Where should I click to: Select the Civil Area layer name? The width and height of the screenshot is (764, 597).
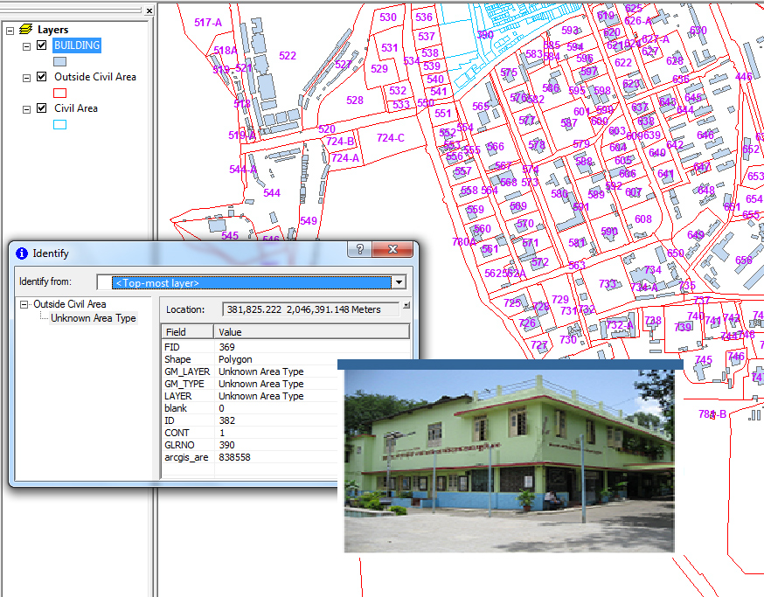click(x=75, y=108)
